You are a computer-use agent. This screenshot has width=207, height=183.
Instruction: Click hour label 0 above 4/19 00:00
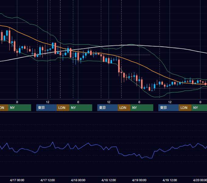point(139,102)
